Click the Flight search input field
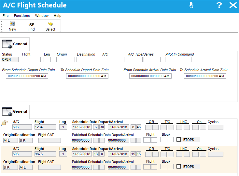Viewport: 239px width, 176px height. [x=31, y=59]
